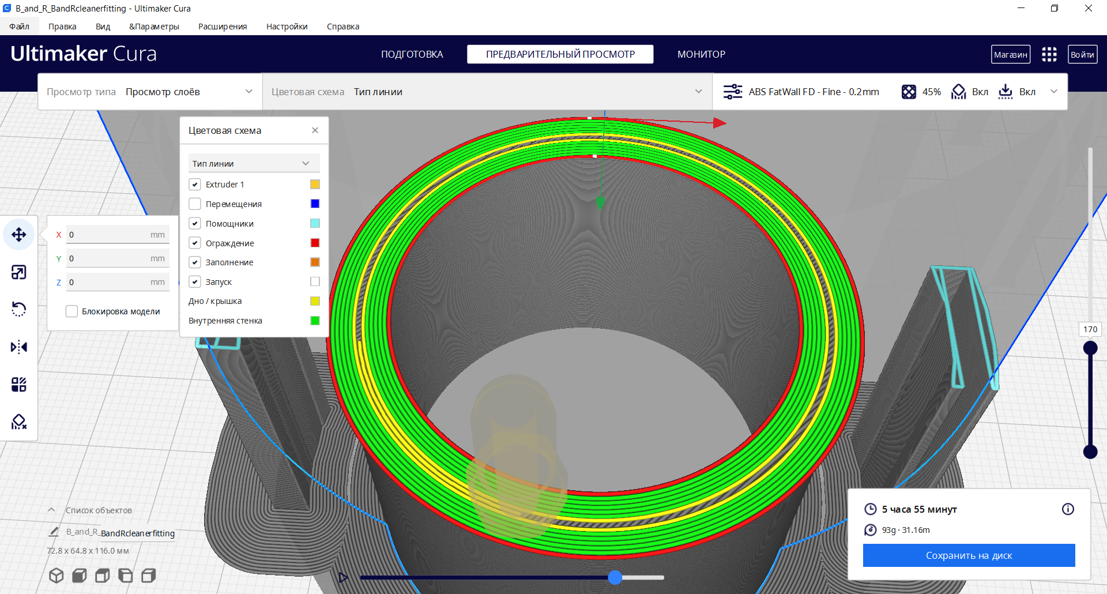Image resolution: width=1107 pixels, height=594 pixels.
Task: Open the Просмотр типа dropdown
Action: [150, 92]
